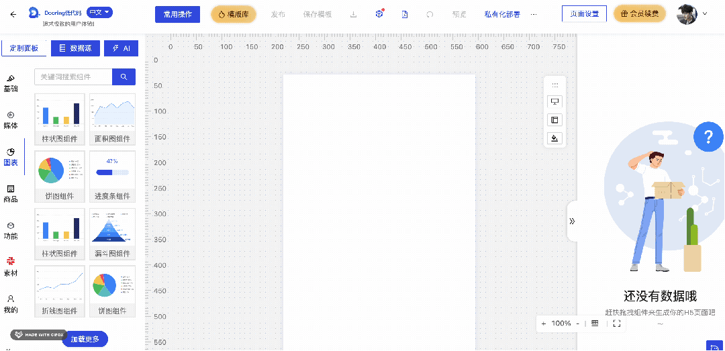Click the blue icon at the bottom-right corner
The height and width of the screenshot is (351, 725).
coord(715,346)
